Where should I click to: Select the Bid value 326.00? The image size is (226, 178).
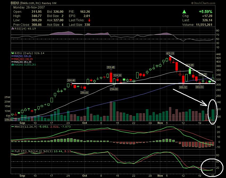pos(58,12)
